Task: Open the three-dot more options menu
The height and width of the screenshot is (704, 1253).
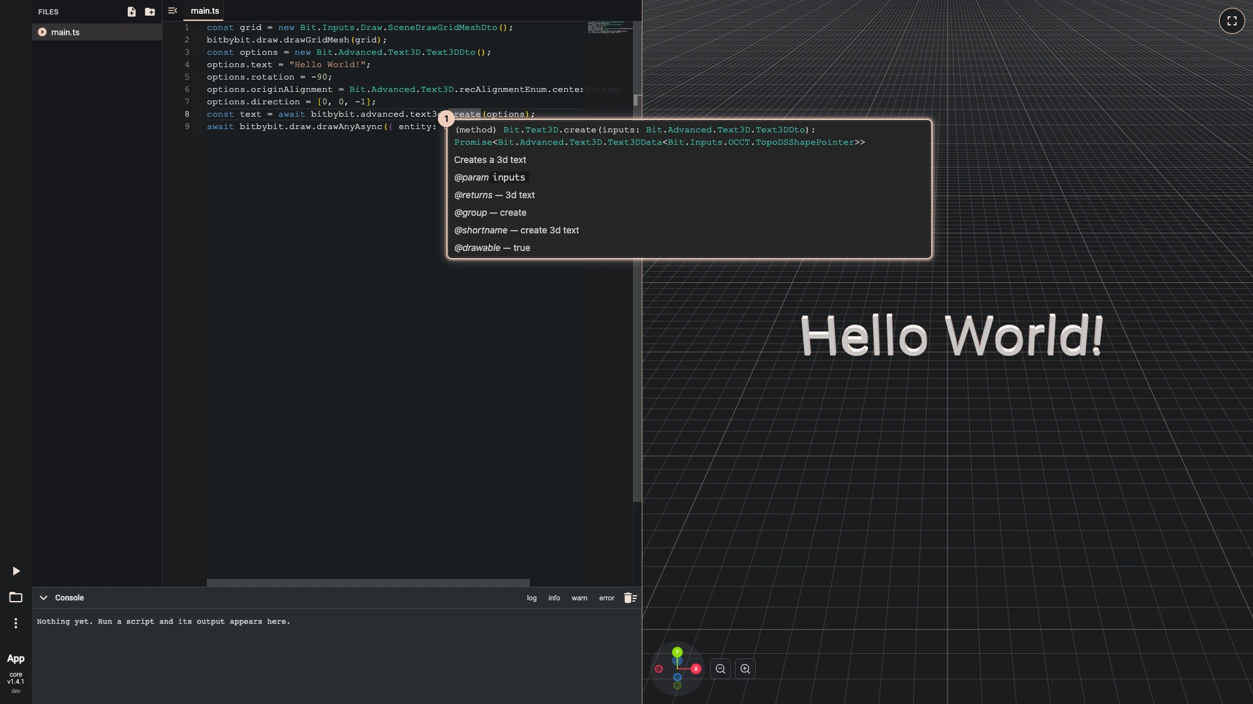Action: click(x=16, y=623)
